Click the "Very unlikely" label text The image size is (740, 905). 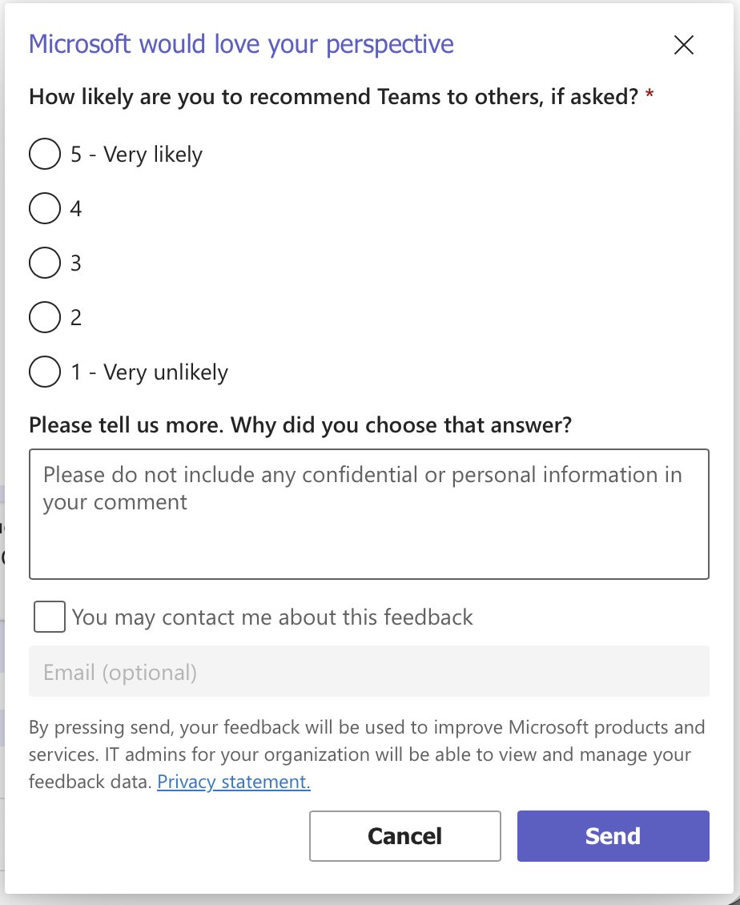(166, 372)
